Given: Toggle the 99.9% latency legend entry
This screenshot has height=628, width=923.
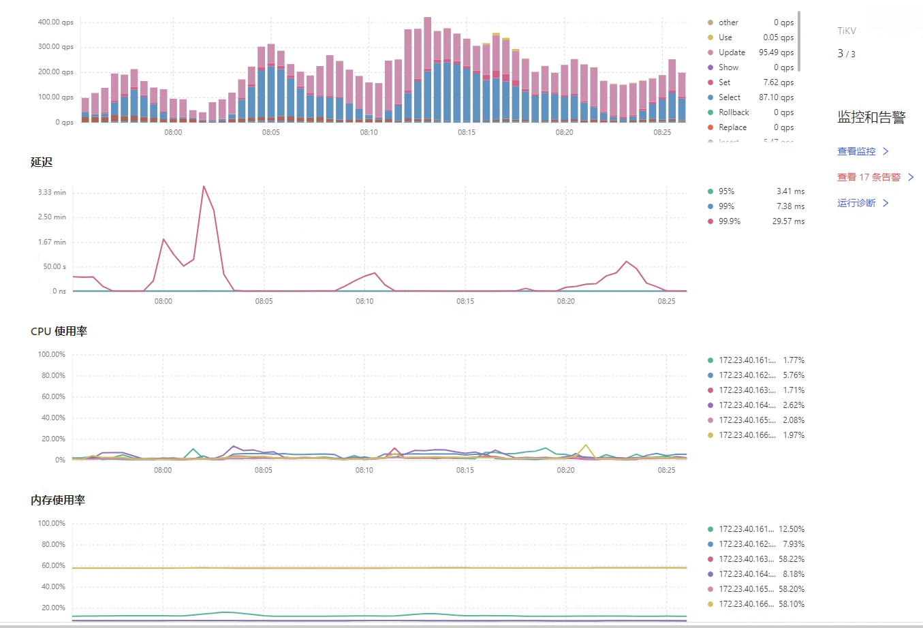Looking at the screenshot, I should (756, 221).
